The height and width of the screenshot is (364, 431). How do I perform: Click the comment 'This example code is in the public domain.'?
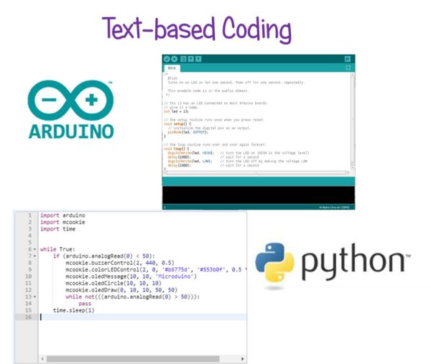[208, 90]
